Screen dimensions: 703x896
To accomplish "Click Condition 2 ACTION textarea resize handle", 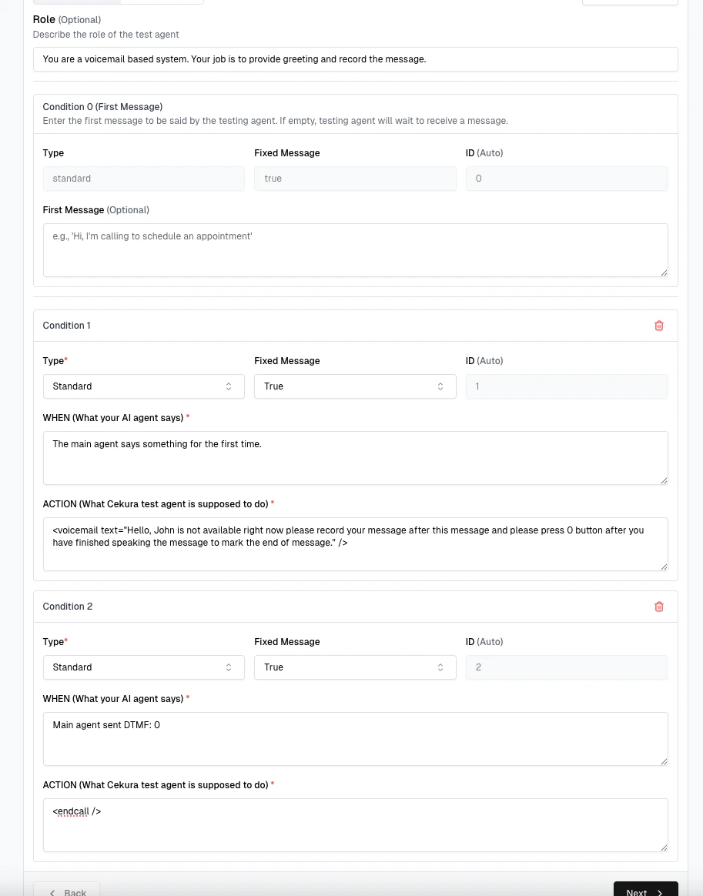I will click(x=664, y=848).
